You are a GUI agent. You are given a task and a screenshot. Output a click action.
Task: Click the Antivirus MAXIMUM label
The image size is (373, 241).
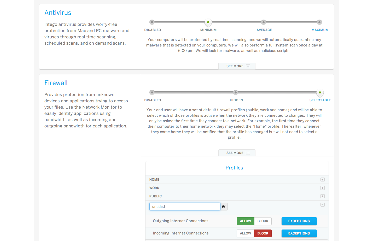[x=320, y=30]
